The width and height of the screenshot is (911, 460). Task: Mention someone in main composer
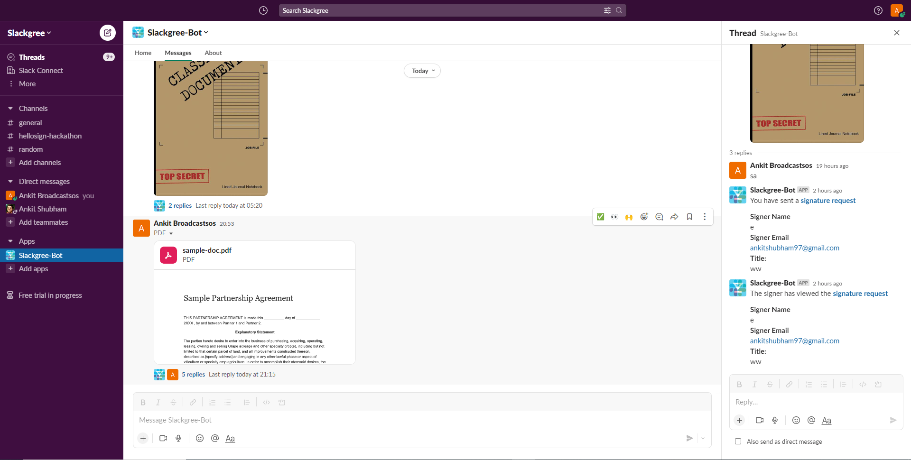coord(215,438)
